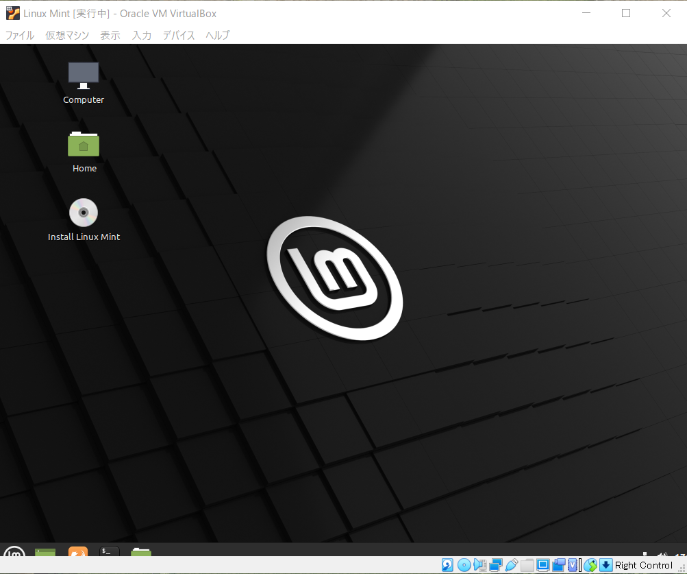The height and width of the screenshot is (574, 687).
Task: Click the VirtualBox title bar app icon
Action: [x=13, y=13]
